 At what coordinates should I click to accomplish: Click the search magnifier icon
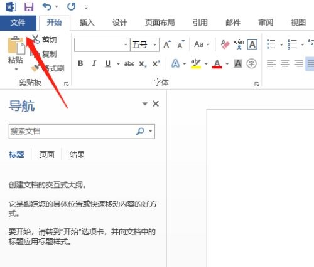tap(140, 132)
